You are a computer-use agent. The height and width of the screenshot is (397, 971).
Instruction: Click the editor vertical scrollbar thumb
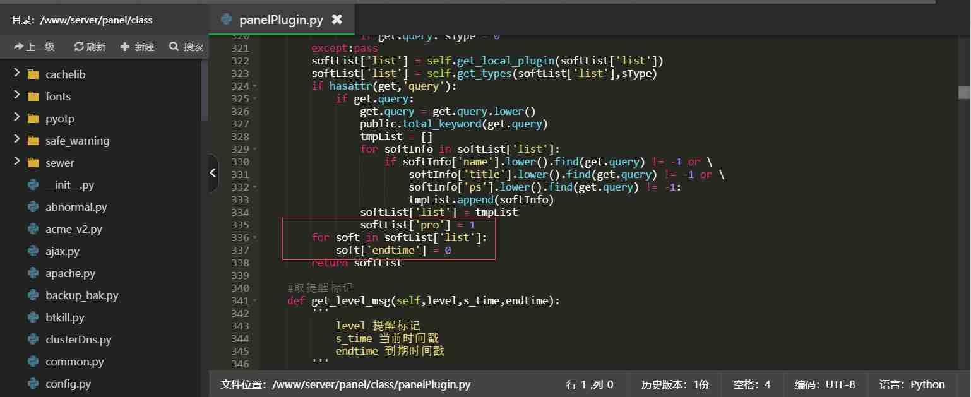point(964,93)
